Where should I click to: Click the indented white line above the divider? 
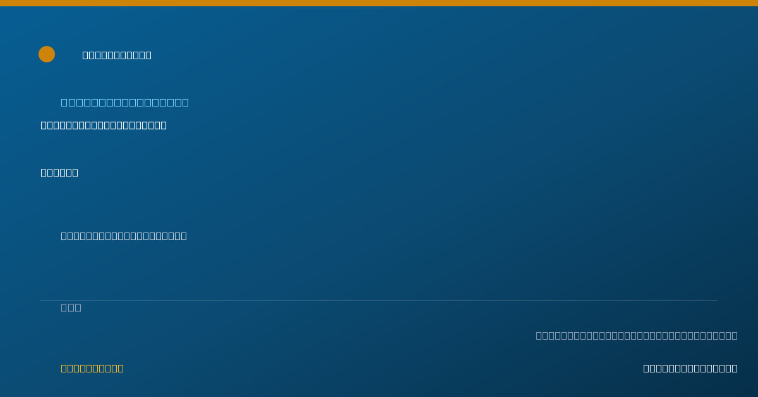coord(124,236)
